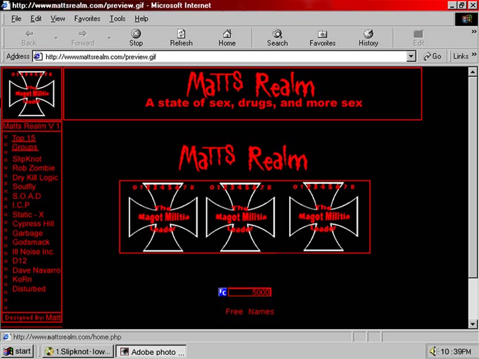The height and width of the screenshot is (359, 479).
Task: Click the Rob Zombie sidebar link
Action: (x=33, y=168)
